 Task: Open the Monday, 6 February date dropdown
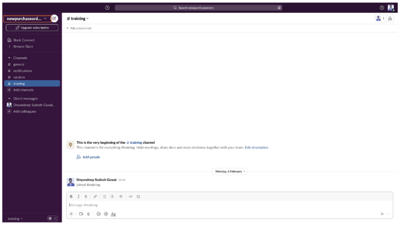coord(230,171)
